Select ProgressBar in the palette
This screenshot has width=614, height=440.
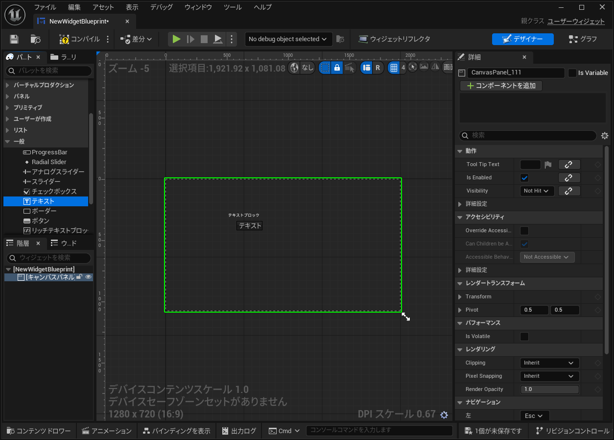tap(46, 152)
